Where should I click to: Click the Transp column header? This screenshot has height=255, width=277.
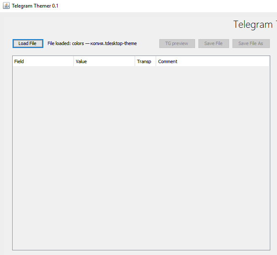coord(145,61)
